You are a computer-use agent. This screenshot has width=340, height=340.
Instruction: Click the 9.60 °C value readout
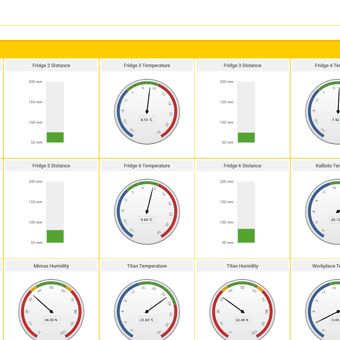click(x=147, y=220)
